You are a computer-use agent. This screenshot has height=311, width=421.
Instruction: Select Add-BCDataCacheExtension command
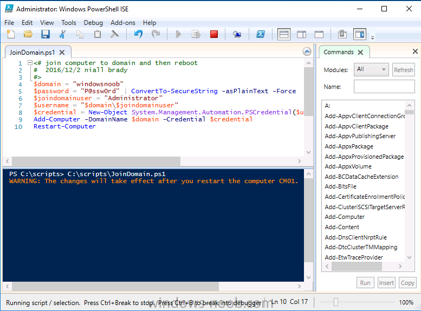pos(361,177)
